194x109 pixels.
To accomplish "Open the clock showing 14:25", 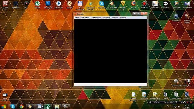I will pos(186,105).
